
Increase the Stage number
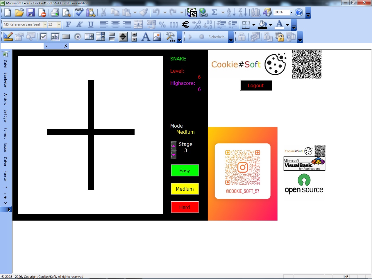[x=174, y=146]
